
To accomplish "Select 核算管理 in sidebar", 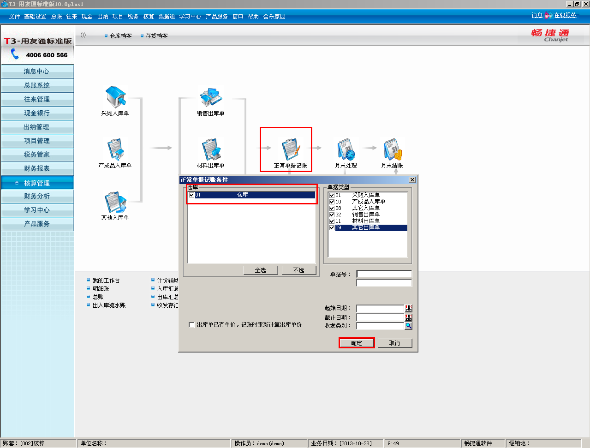I will coord(37,183).
